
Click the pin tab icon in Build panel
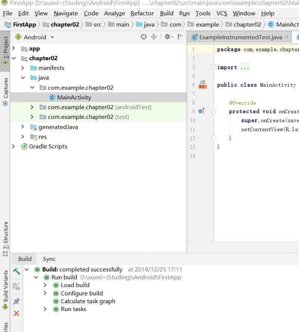coord(16,301)
